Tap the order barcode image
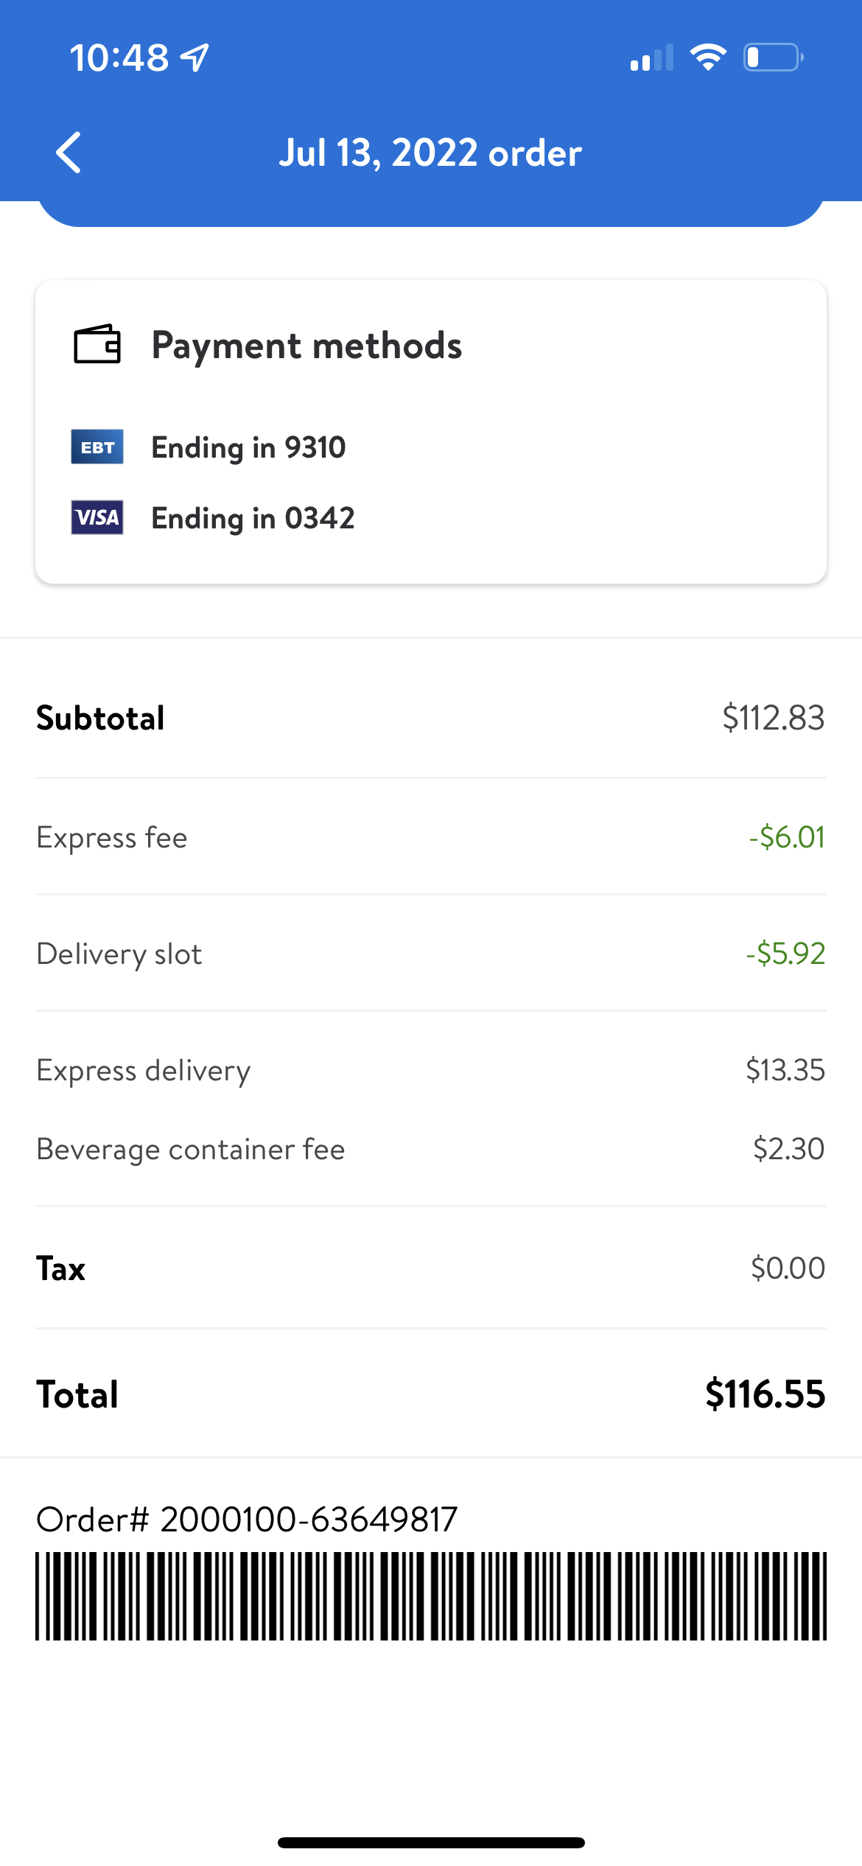This screenshot has width=862, height=1866. coord(431,1596)
